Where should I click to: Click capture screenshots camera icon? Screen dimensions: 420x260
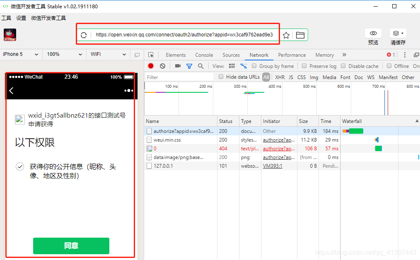pyautogui.click(x=178, y=66)
